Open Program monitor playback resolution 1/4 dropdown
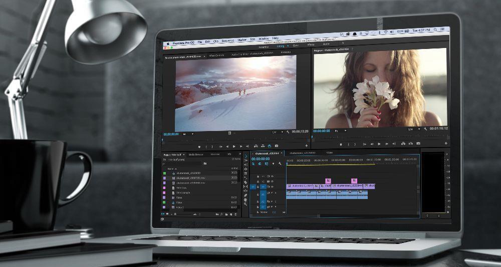 click(414, 129)
